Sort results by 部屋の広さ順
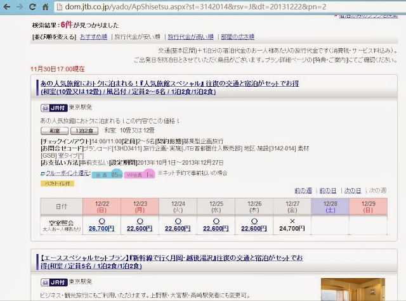 (237, 37)
